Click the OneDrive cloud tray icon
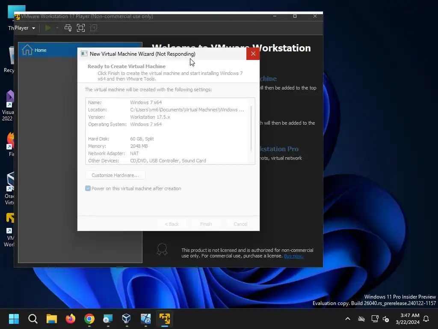This screenshot has width=438, height=329. pos(361,319)
